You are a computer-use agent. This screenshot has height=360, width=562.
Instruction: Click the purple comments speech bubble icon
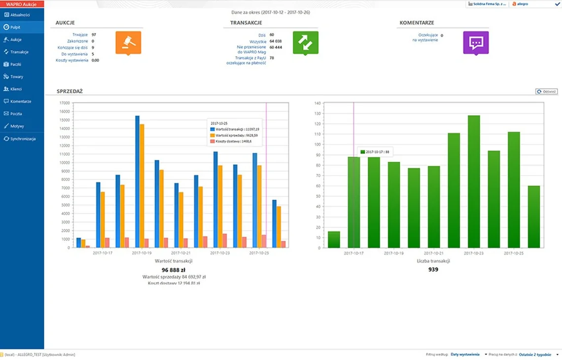click(476, 43)
